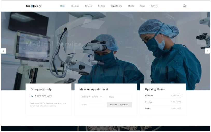Open the Select a Department dropdown
211x132 pixels.
pos(92,97)
